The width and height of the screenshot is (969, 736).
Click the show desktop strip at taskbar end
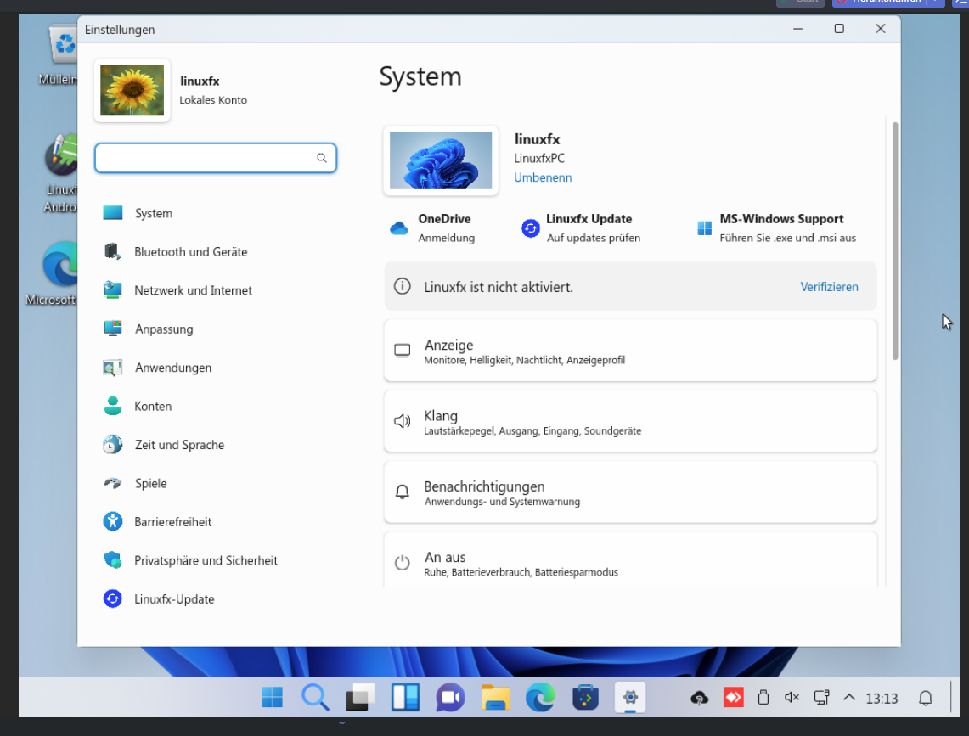point(952,697)
